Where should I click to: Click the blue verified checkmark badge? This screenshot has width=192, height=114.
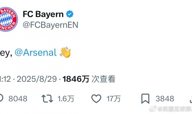(70, 14)
